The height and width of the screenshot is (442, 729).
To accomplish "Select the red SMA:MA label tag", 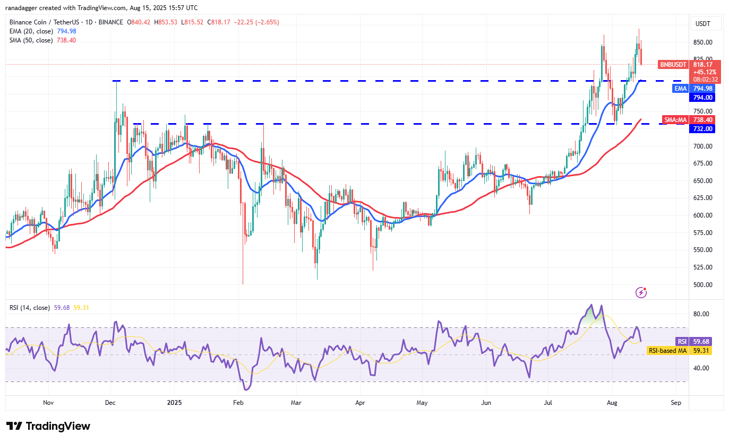I will coord(676,120).
